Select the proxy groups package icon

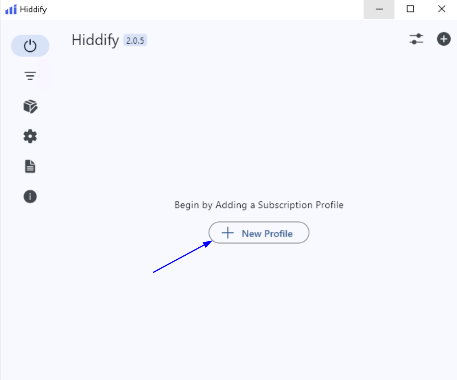[30, 106]
